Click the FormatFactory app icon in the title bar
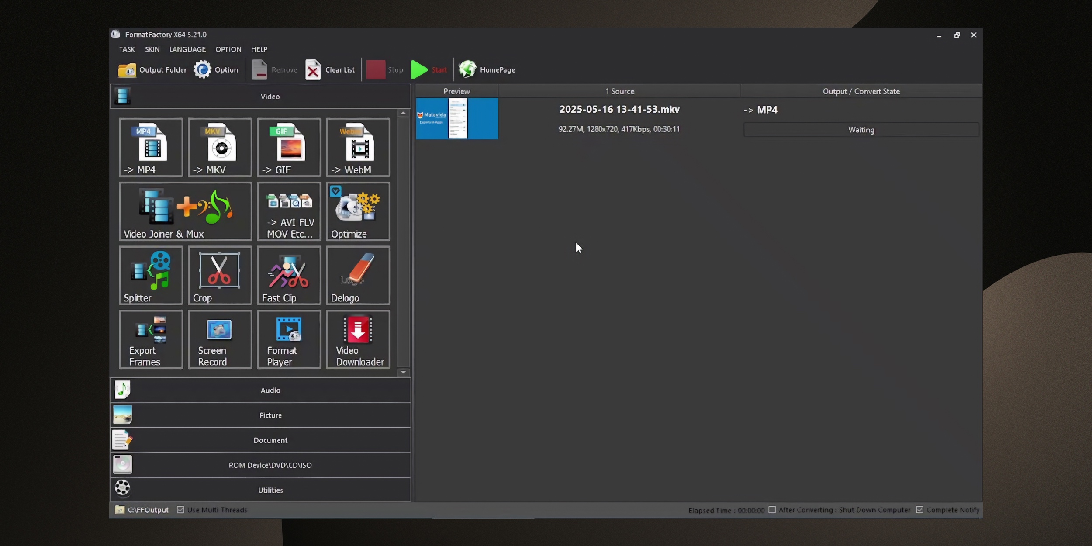The image size is (1092, 546). coord(116,34)
